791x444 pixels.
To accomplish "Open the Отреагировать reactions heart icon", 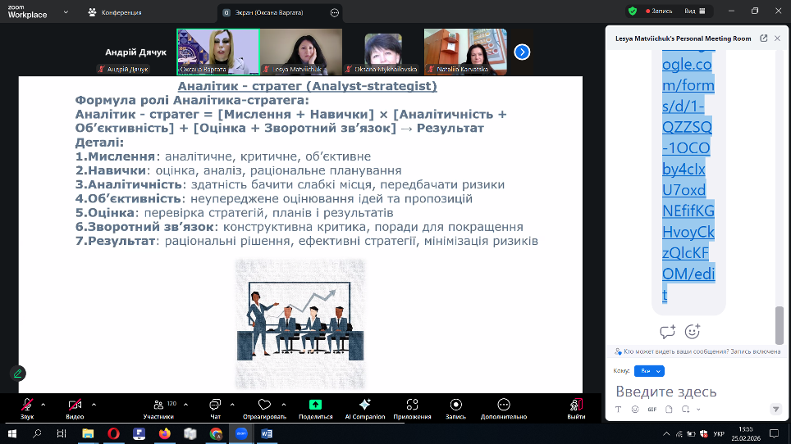I will 264,405.
